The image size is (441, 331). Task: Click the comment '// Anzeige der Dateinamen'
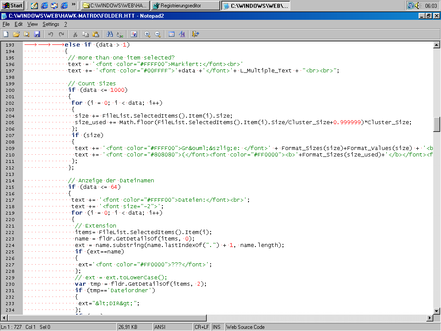tap(111, 181)
